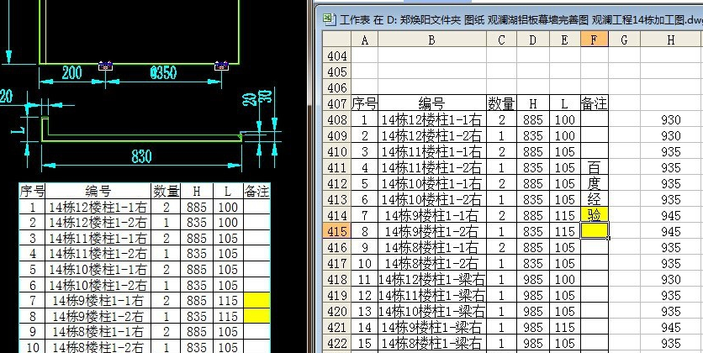Click the left blue grip on CAD line
This screenshot has width=703, height=353.
click(x=107, y=65)
